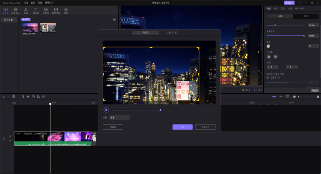Enter fullscreen preview mode

click(260, 90)
